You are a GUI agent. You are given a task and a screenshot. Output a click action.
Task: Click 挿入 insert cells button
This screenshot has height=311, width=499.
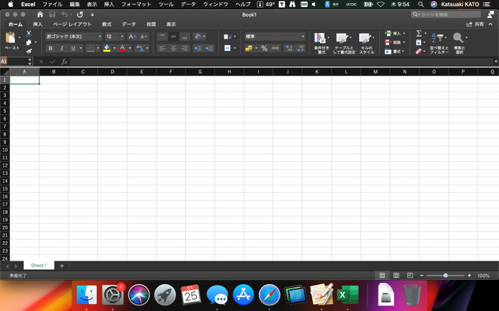click(395, 34)
